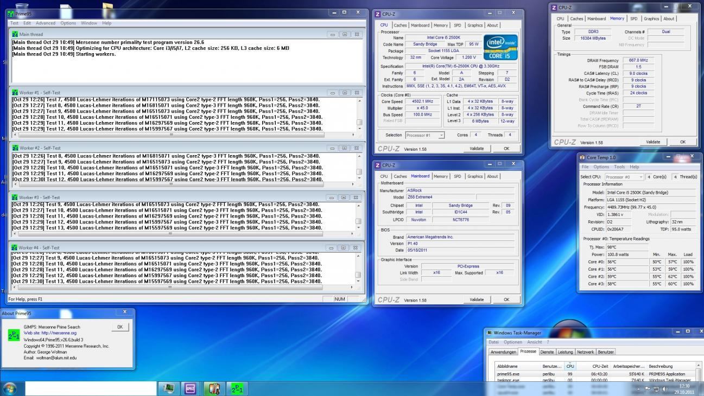Viewport: 704px width, 396px height.
Task: Select the Memory tab in CPU-Z Mainboard window
Action: (x=441, y=176)
